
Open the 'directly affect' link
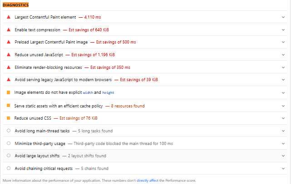[x=148, y=180]
